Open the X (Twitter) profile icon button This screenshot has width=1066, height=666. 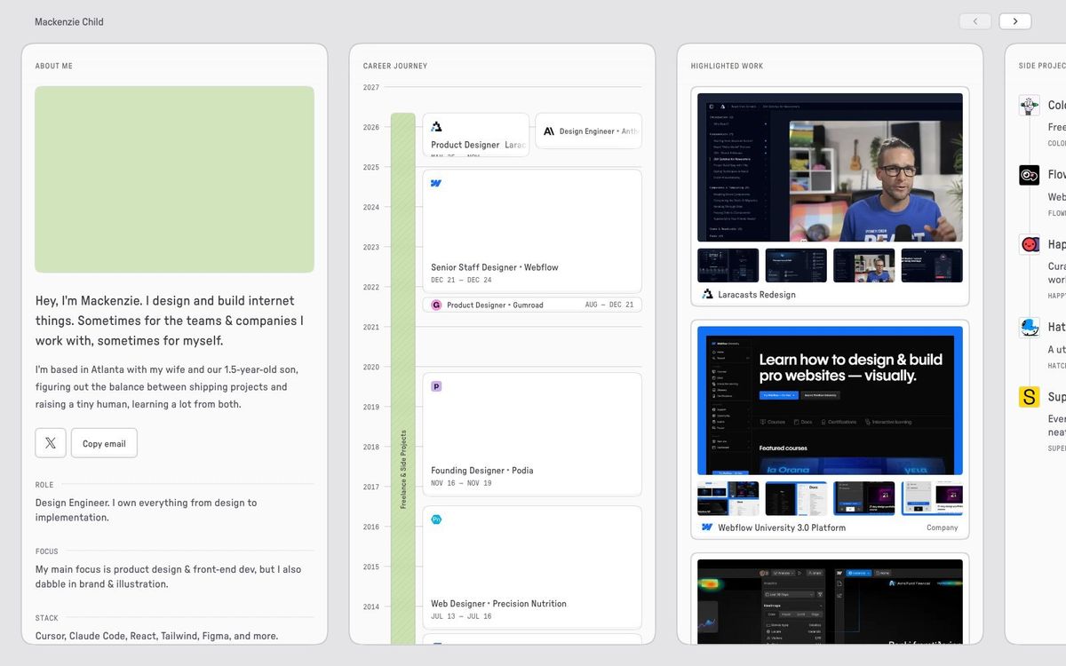(x=51, y=443)
